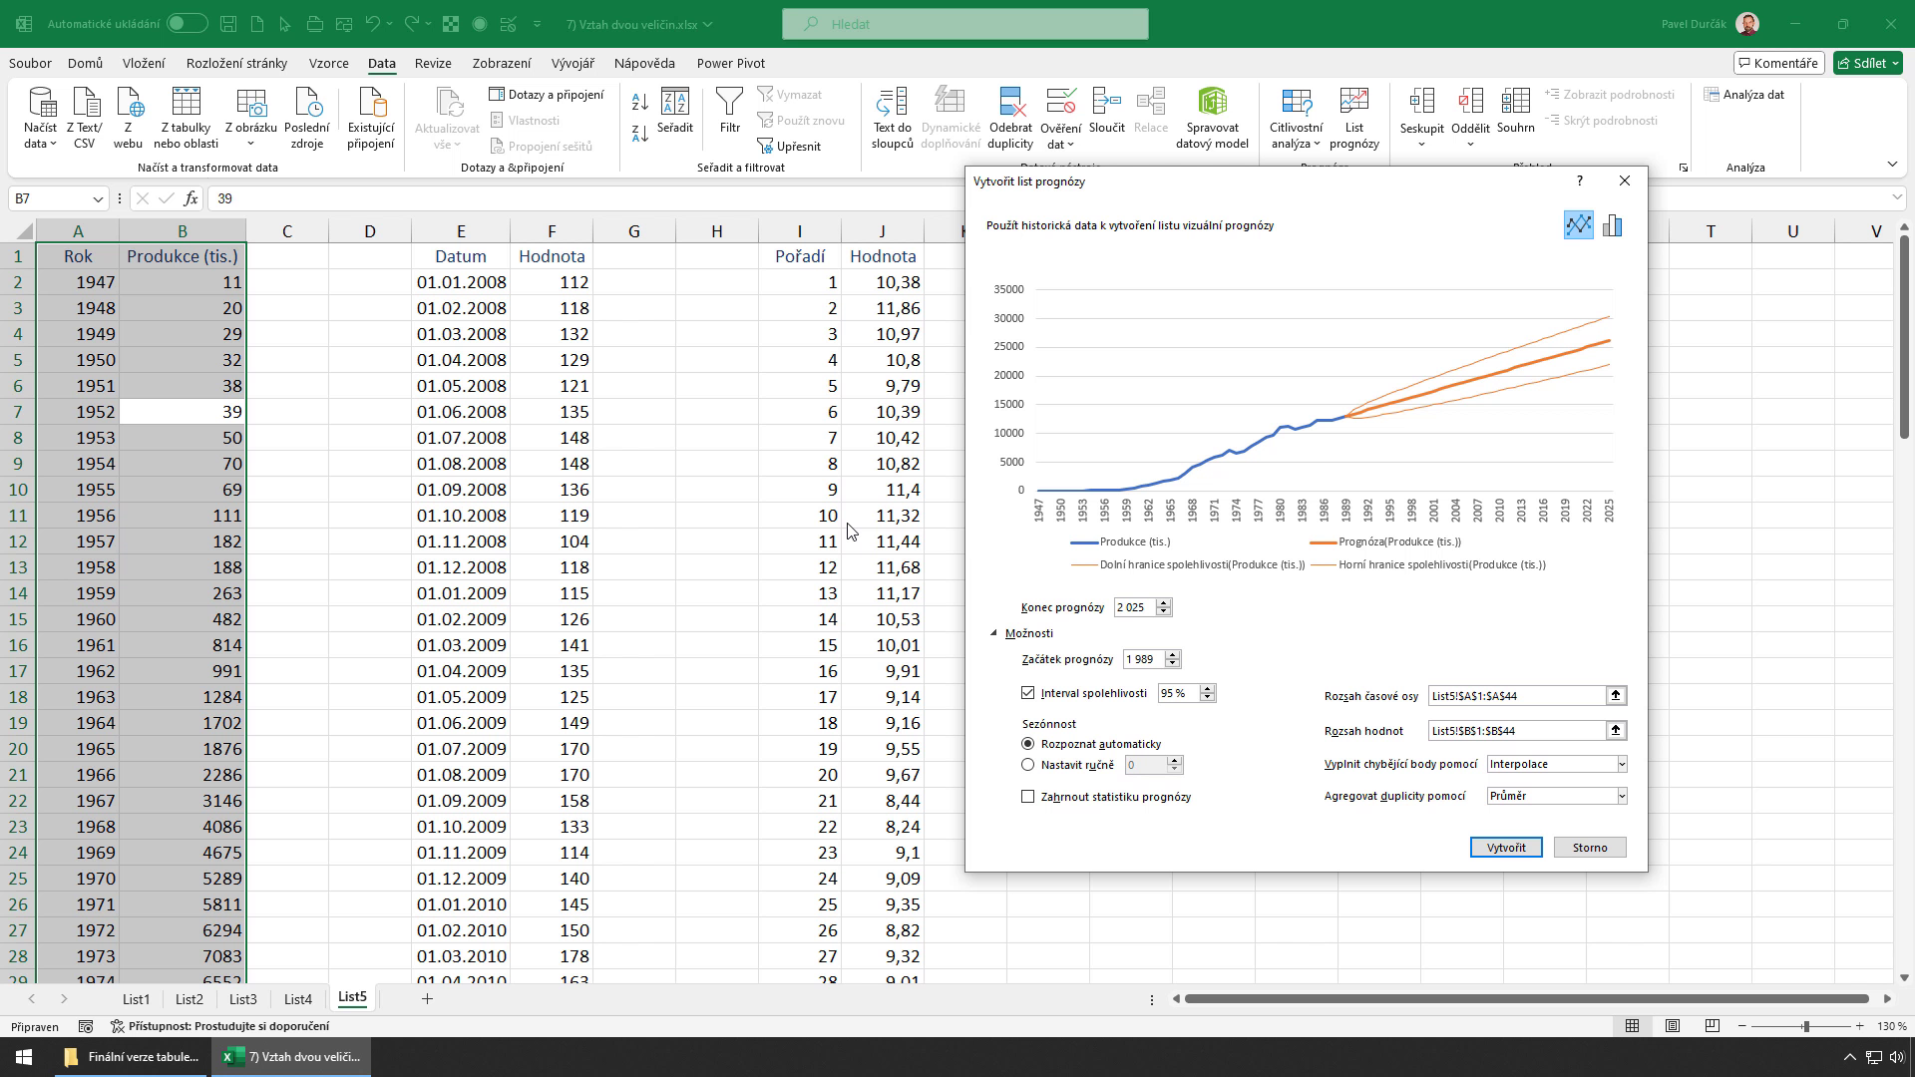Click the Text do sloupců icon
Image resolution: width=1915 pixels, height=1077 pixels.
click(892, 102)
